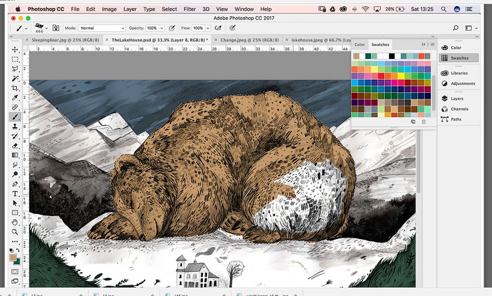492x296 pixels.
Task: Select the Dodge tool
Action: (15, 175)
